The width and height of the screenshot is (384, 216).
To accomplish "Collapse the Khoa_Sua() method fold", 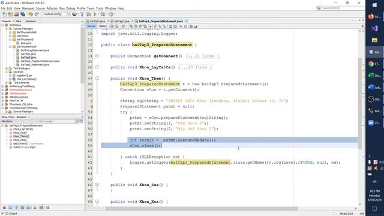I will [x=97, y=185].
